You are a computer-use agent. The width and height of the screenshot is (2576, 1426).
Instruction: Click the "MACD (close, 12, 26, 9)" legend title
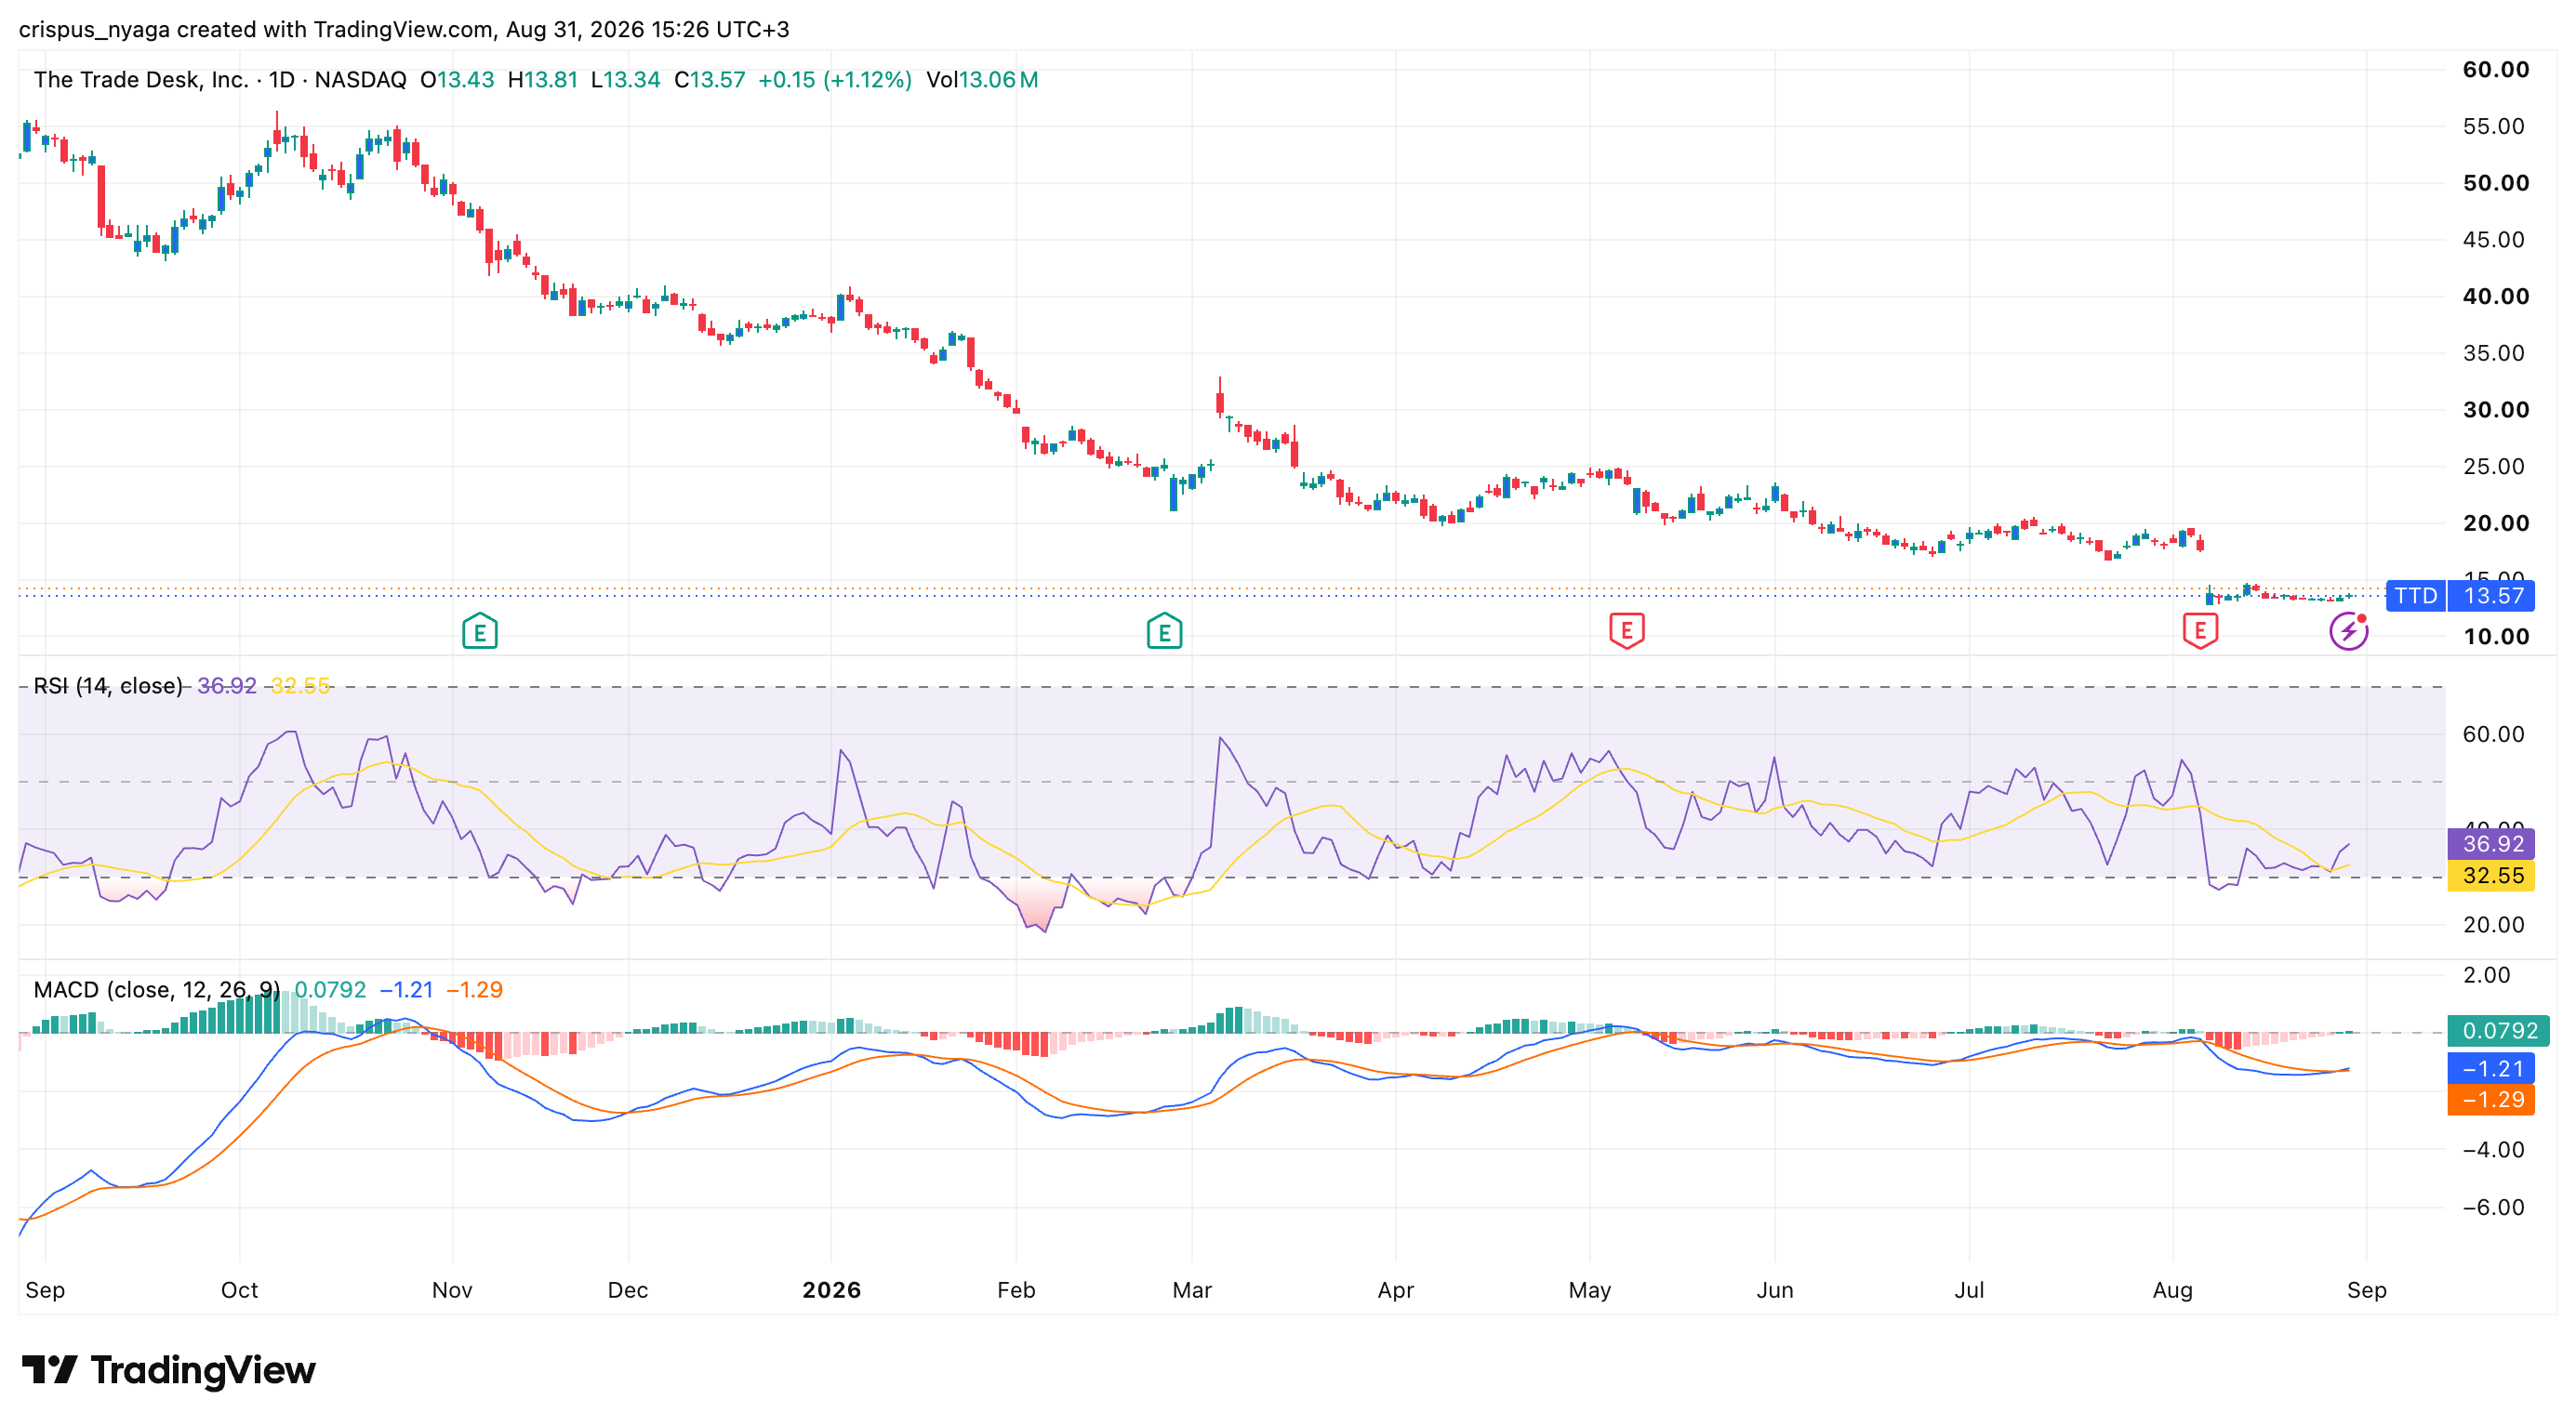point(157,990)
